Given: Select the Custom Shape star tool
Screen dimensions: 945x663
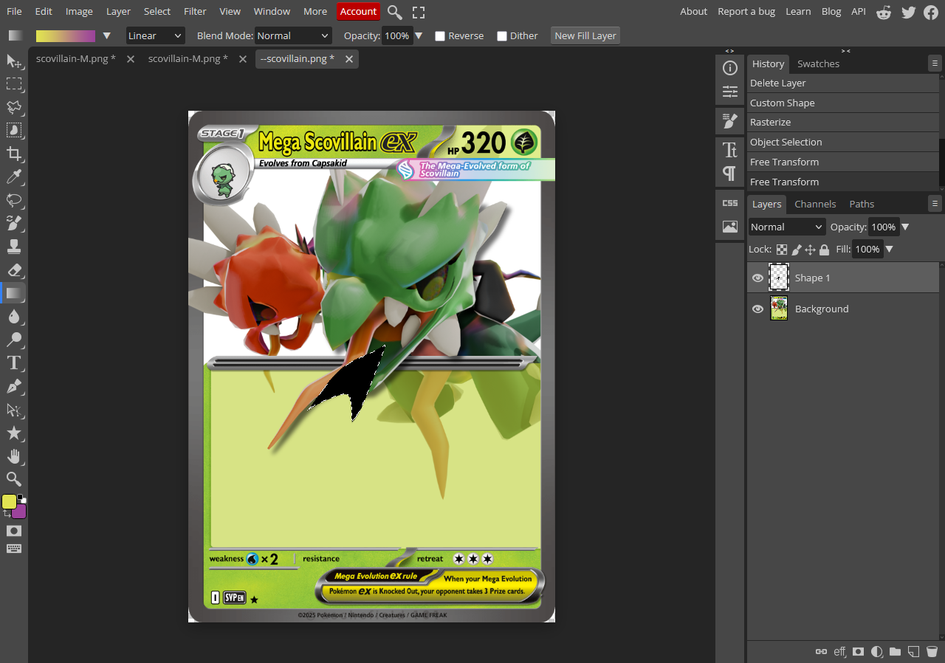Looking at the screenshot, I should pyautogui.click(x=14, y=433).
